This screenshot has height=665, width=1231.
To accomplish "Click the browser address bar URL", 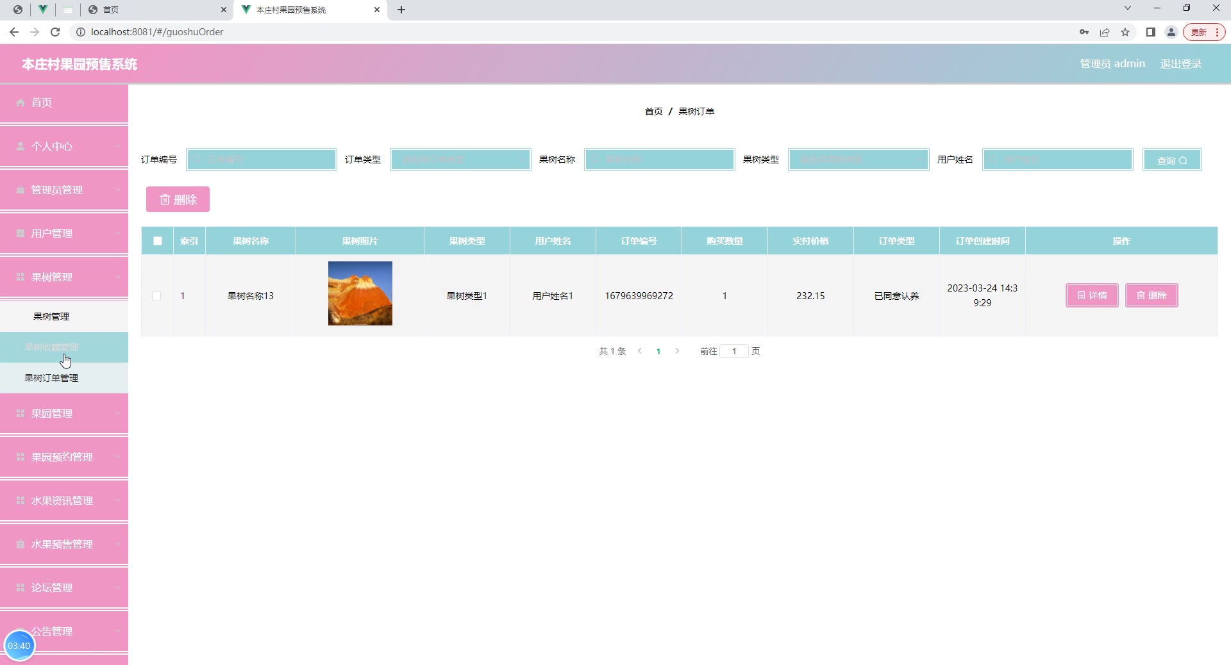I will point(157,32).
